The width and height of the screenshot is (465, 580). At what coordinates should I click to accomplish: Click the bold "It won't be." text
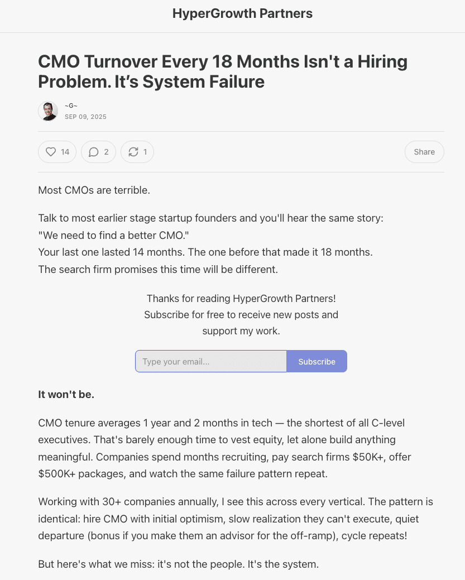tap(66, 395)
